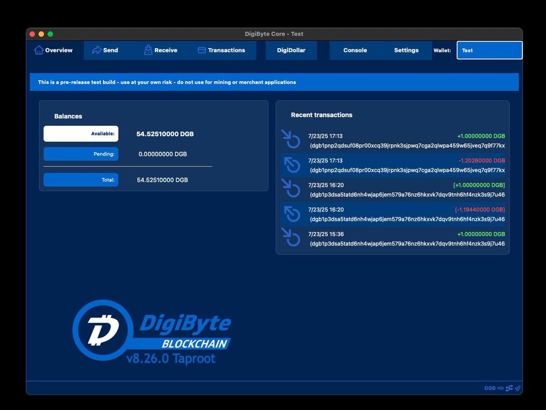Open the DigiDollar tab

pos(291,50)
